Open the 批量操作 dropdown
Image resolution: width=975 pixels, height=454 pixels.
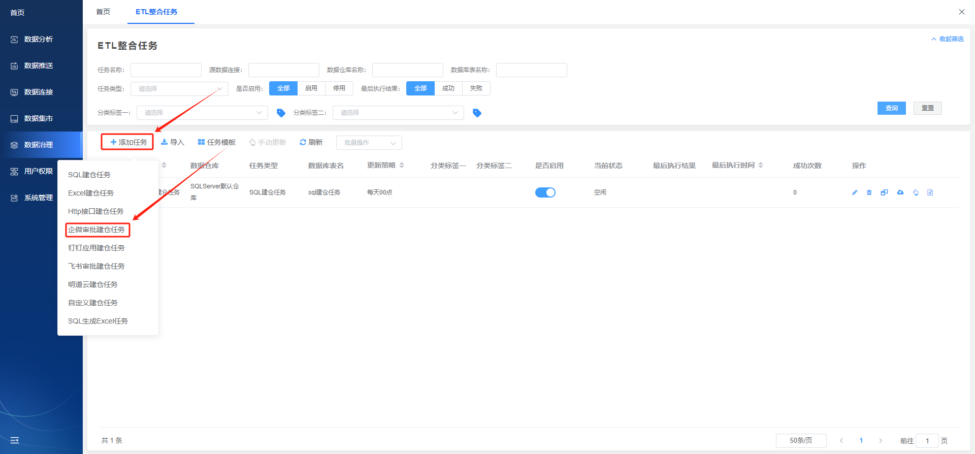(x=369, y=143)
